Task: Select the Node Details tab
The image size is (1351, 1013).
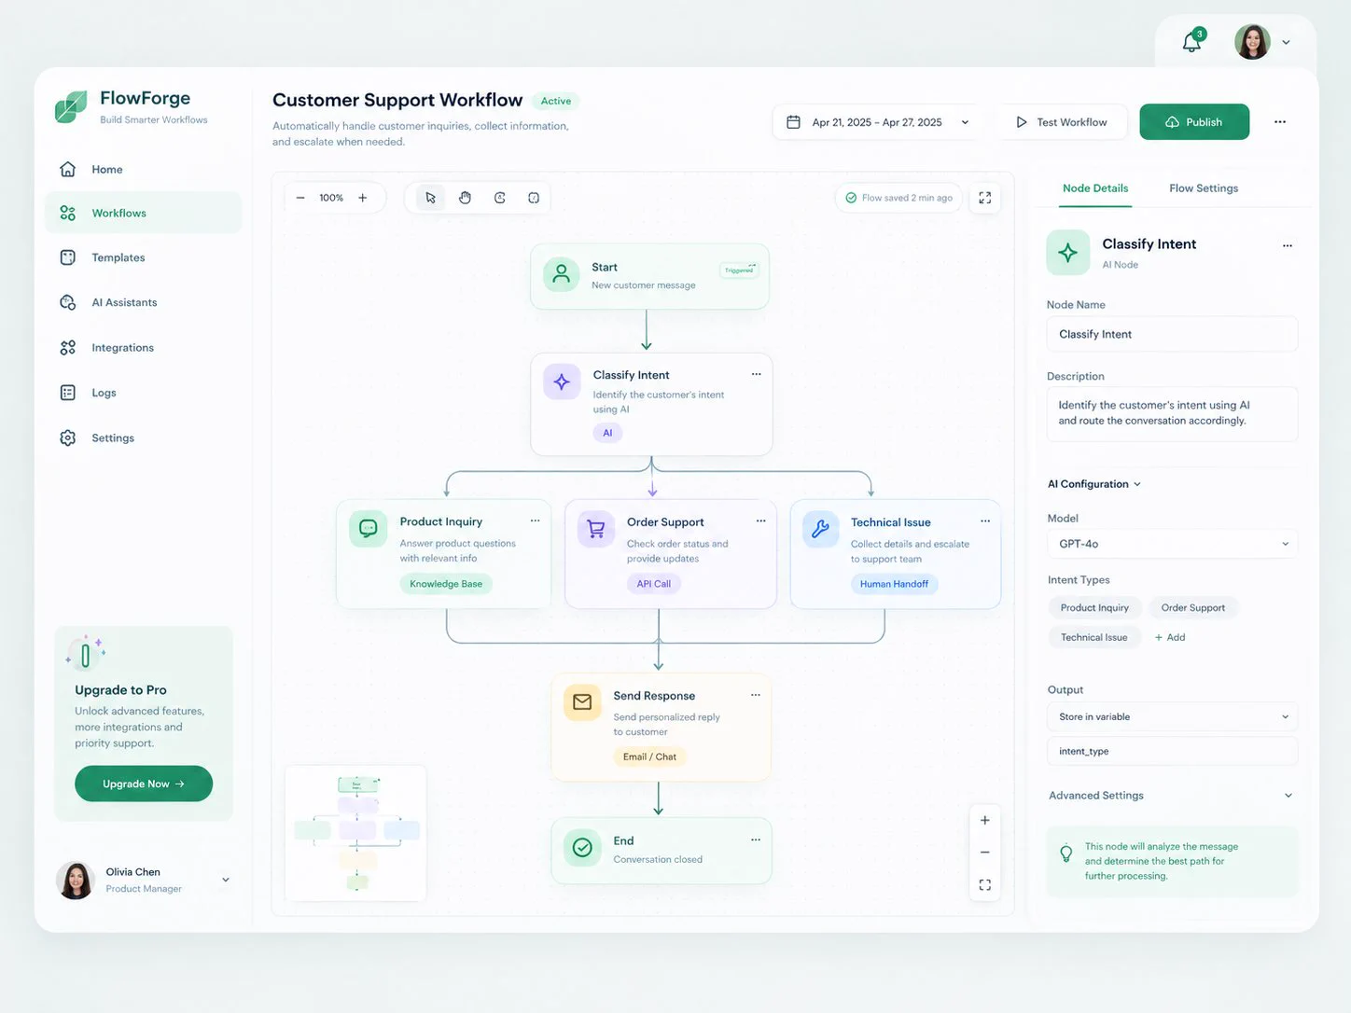Action: [x=1095, y=188]
